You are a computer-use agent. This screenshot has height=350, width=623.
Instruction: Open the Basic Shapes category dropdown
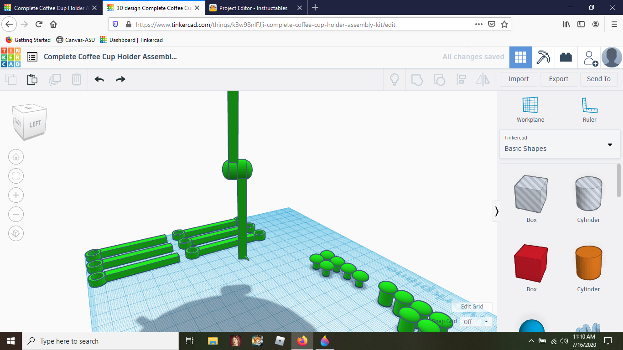coord(560,144)
